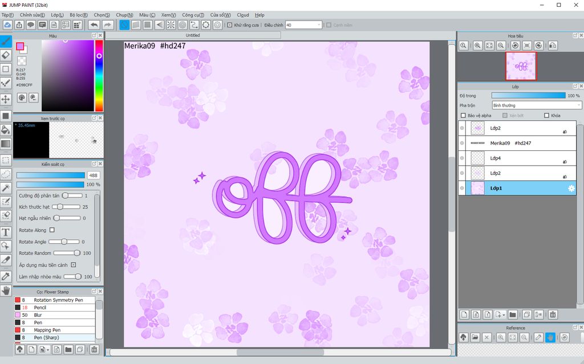
Task: Click the pink foreground color swatch
Action: click(x=20, y=46)
